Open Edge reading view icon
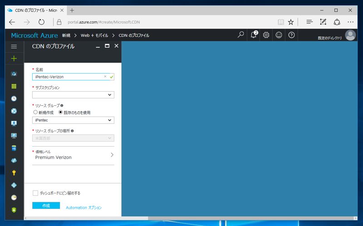The height and width of the screenshot is (226, 363). click(x=281, y=22)
